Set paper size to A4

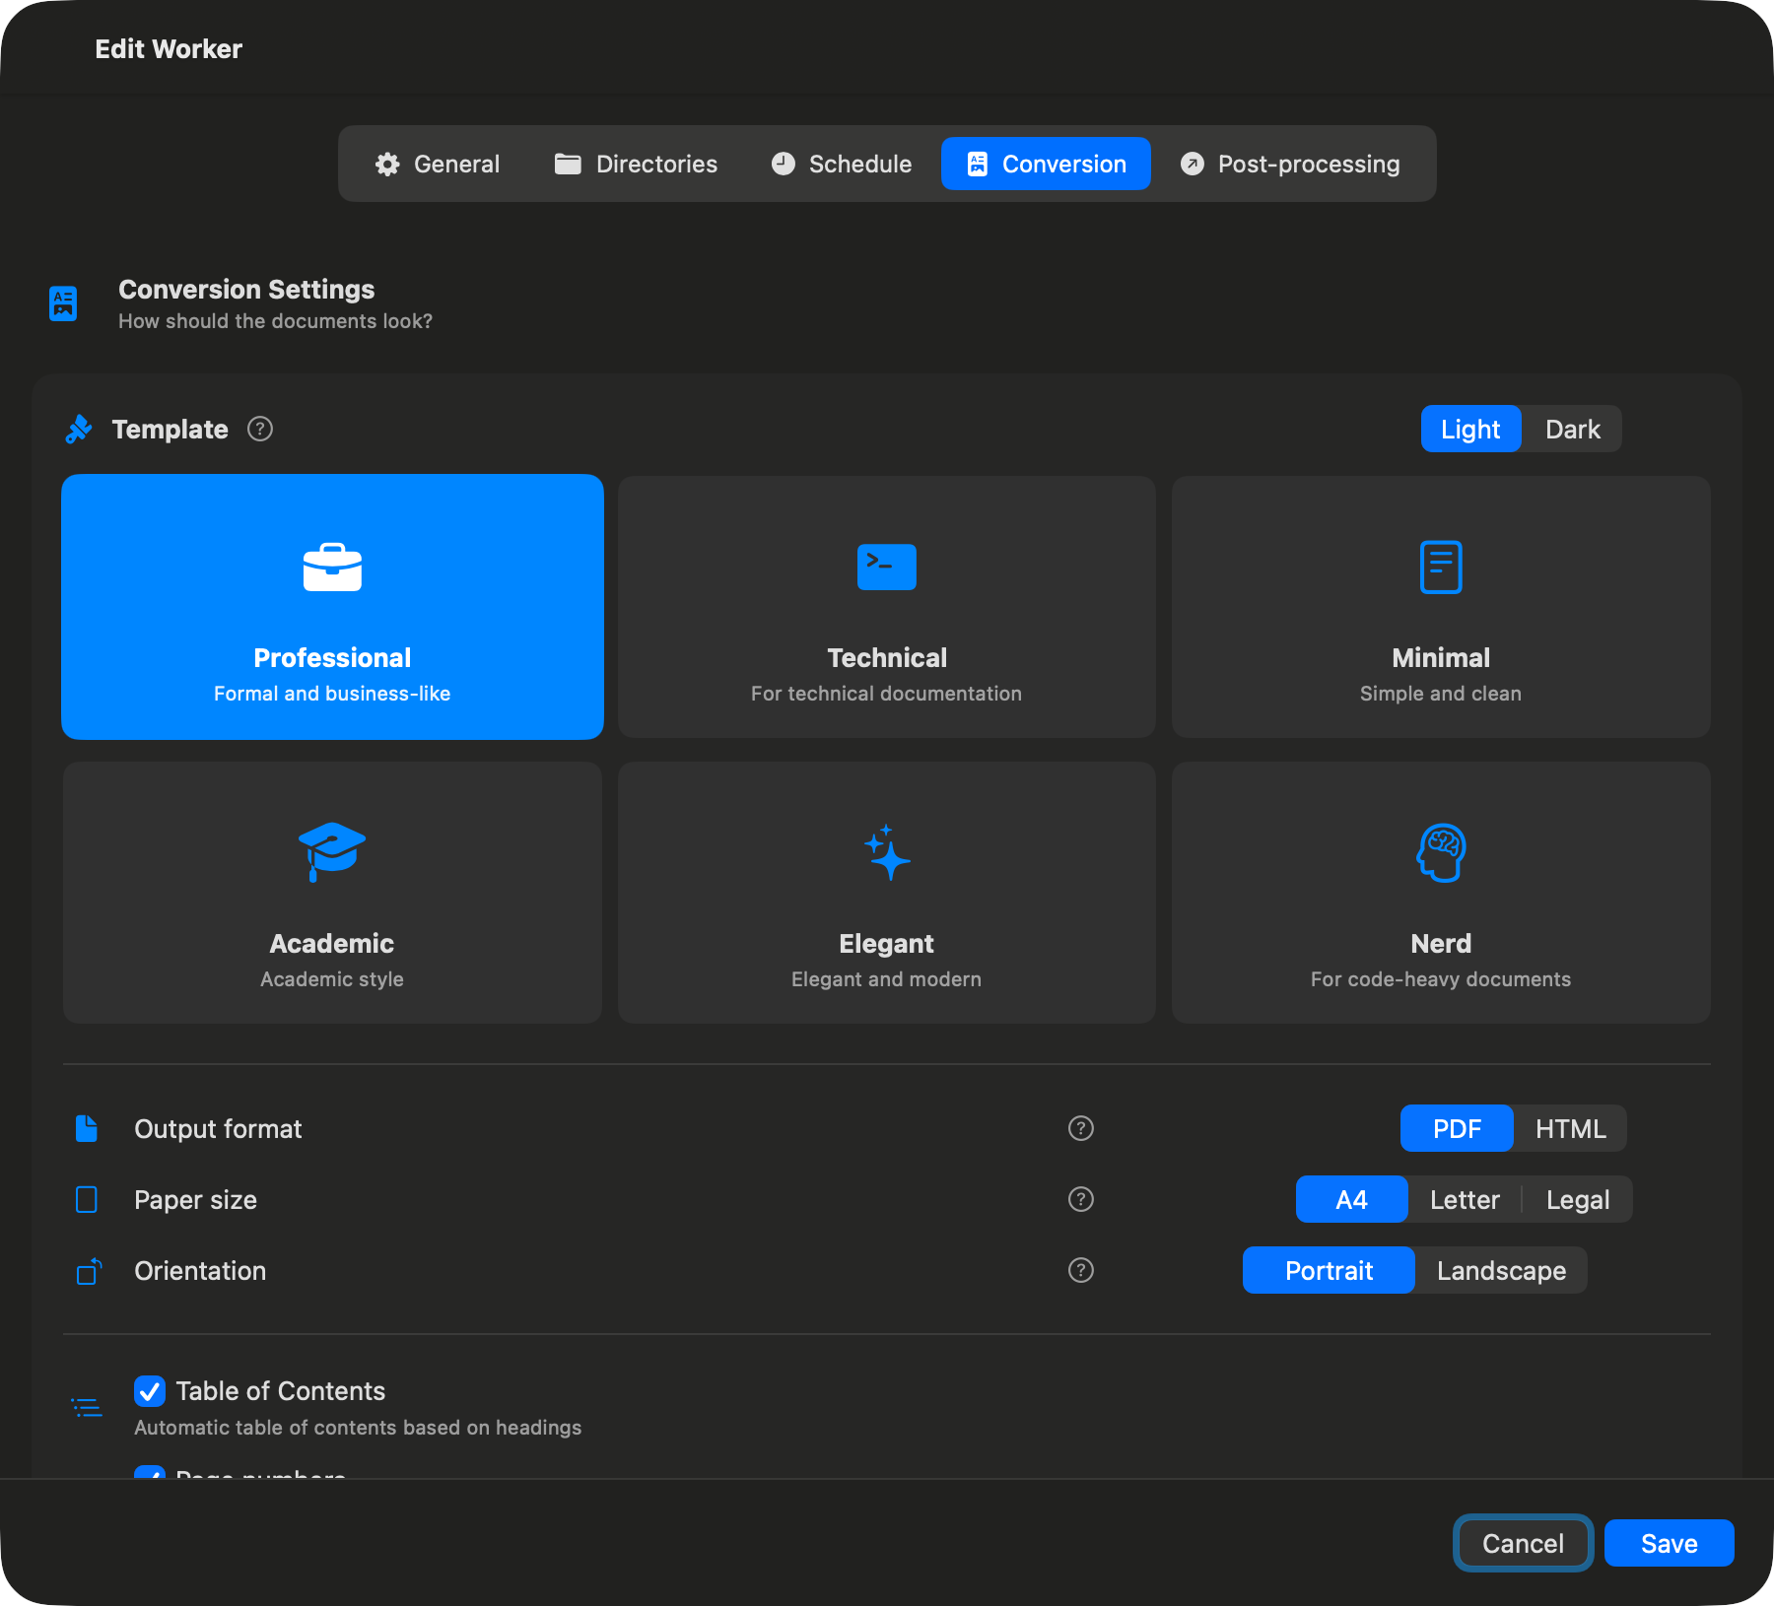pyautogui.click(x=1351, y=1200)
